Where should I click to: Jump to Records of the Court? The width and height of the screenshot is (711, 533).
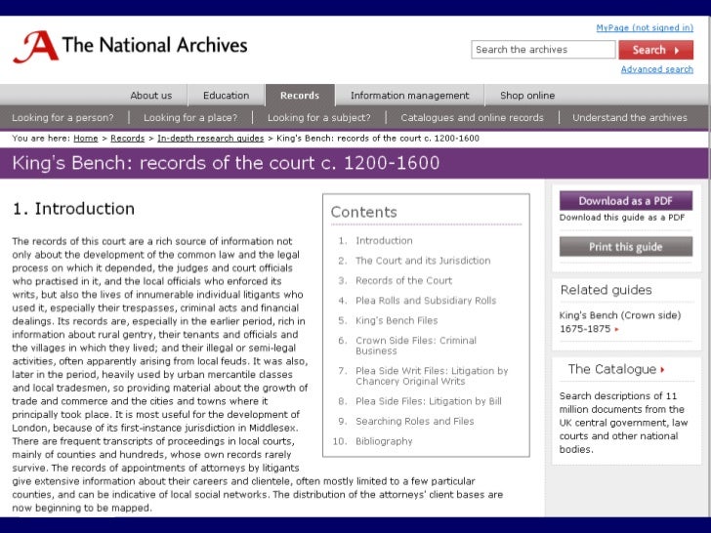tap(403, 280)
